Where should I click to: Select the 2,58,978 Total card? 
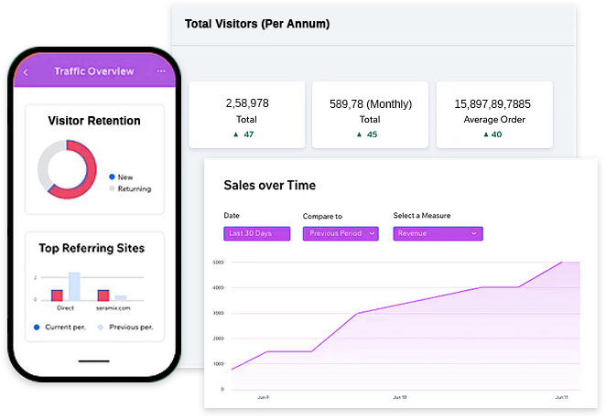[246, 114]
